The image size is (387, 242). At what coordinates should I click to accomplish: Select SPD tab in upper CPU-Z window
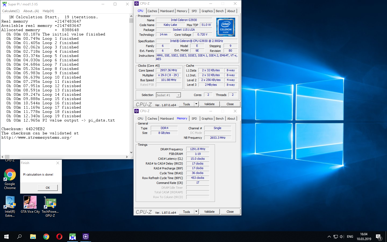[194, 11]
